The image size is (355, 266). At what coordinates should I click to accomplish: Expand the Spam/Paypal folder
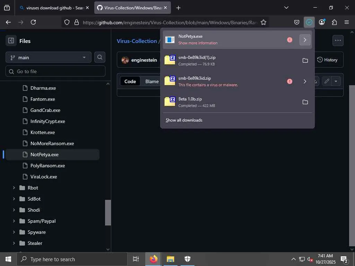click(14, 221)
